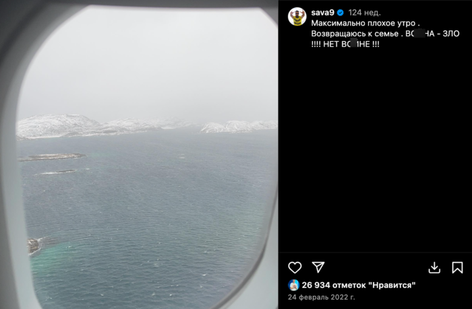Save the post with the bookmark icon
The height and width of the screenshot is (309, 472).
point(457,267)
